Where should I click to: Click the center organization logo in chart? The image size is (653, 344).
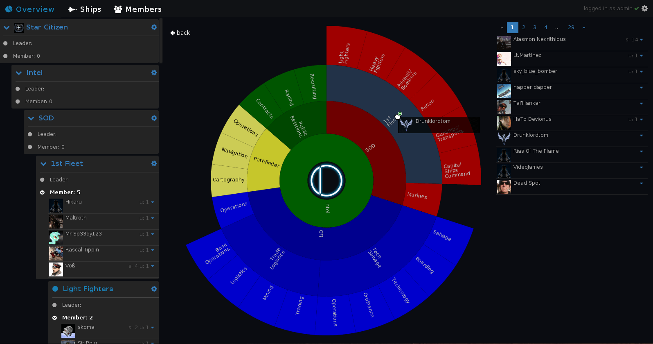[326, 181]
